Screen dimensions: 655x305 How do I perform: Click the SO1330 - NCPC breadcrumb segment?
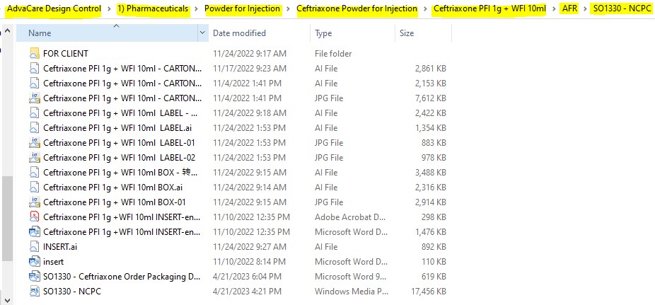[622, 8]
